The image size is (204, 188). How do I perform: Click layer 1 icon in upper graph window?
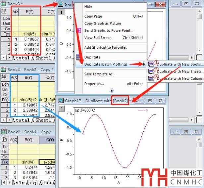[x=61, y=12]
